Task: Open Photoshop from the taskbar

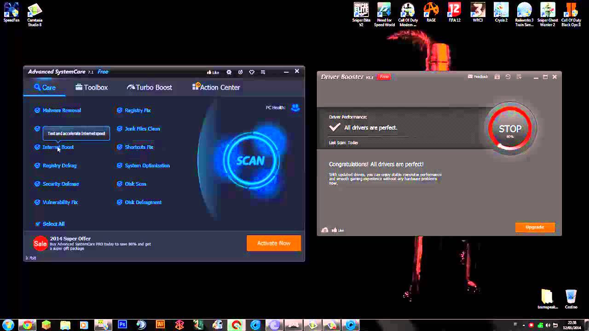Action: point(122,325)
